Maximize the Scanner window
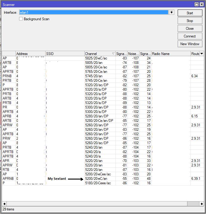 pos(196,4)
